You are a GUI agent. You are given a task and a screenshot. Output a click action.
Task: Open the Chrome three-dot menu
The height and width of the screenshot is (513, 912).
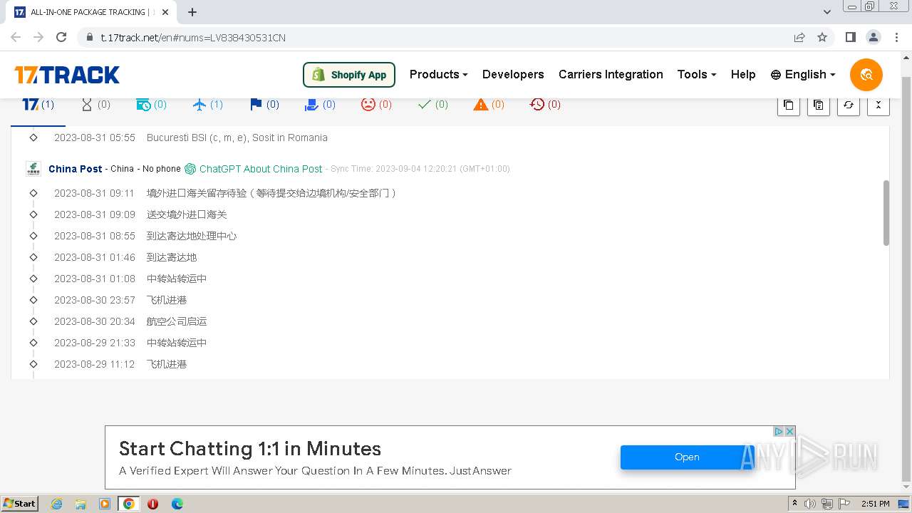896,37
